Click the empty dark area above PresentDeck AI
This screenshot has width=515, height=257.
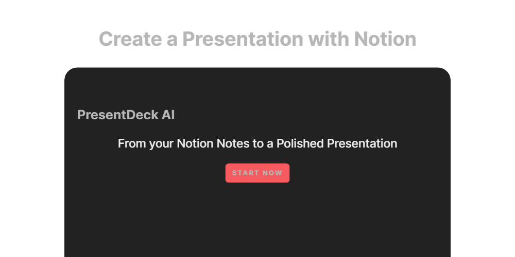pyautogui.click(x=257, y=87)
